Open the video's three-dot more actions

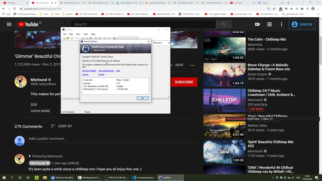192,65
